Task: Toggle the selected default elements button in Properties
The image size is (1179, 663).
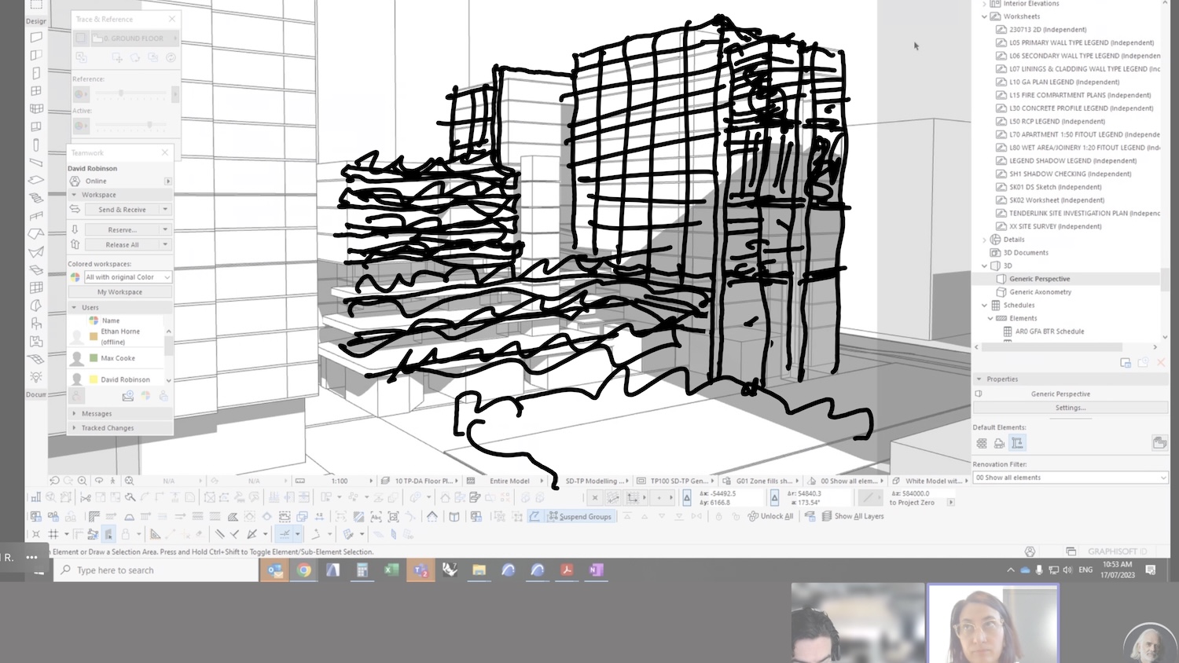Action: (1017, 443)
